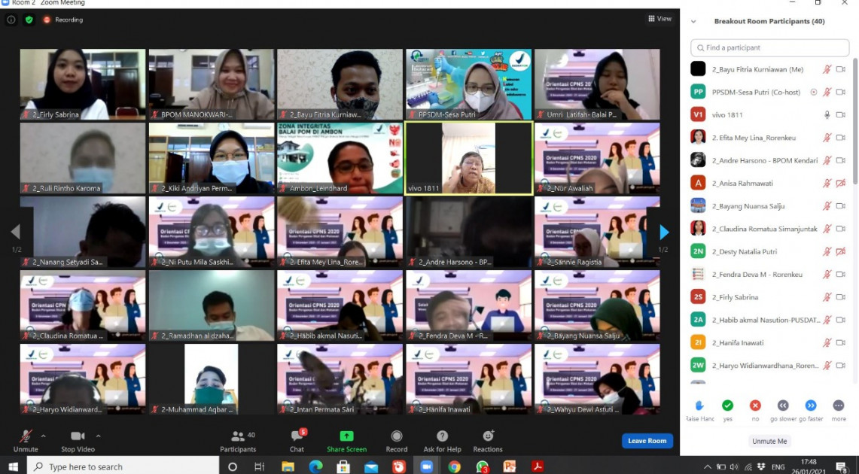The image size is (859, 474).
Task: Select the 2_Firly Sabrina video tile
Action: [x=83, y=84]
